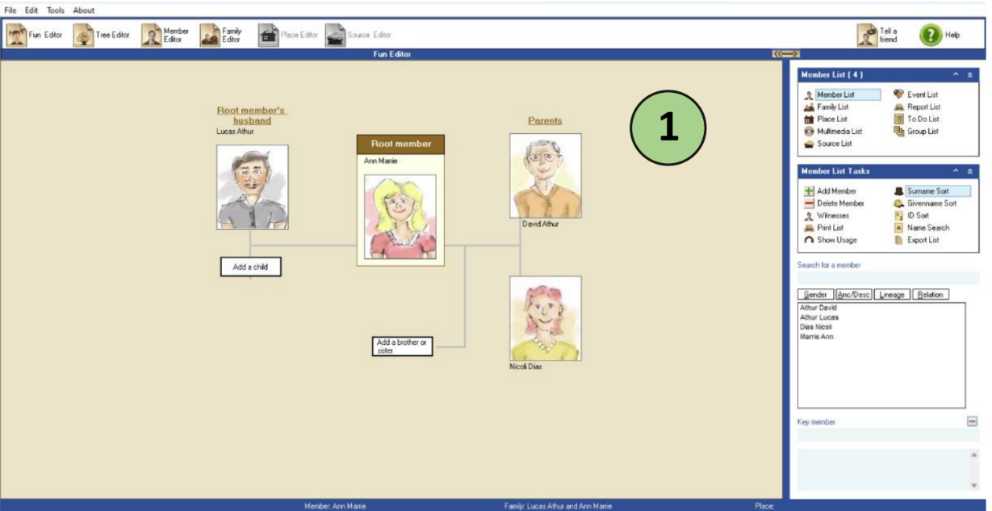Click the Search for a member field
Viewport: 992px width, 511px height.
(887, 278)
